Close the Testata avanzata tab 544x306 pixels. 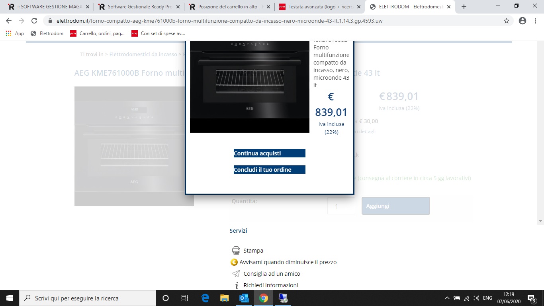359,7
